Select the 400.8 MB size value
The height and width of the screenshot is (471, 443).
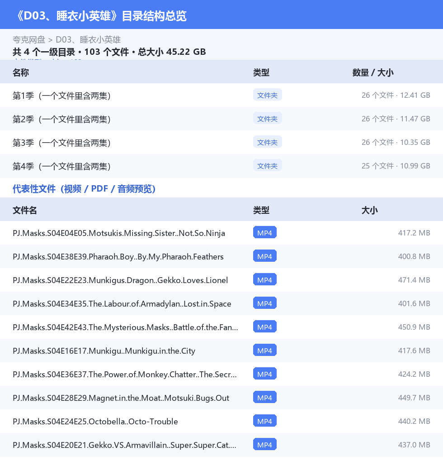(x=414, y=256)
